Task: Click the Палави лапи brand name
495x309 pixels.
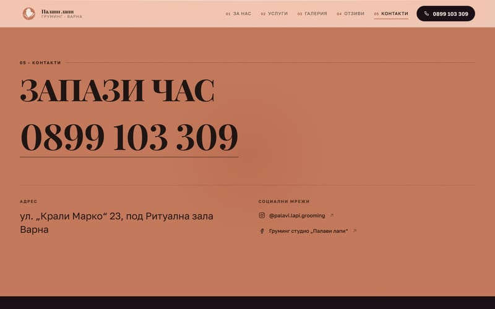Action: click(x=58, y=12)
